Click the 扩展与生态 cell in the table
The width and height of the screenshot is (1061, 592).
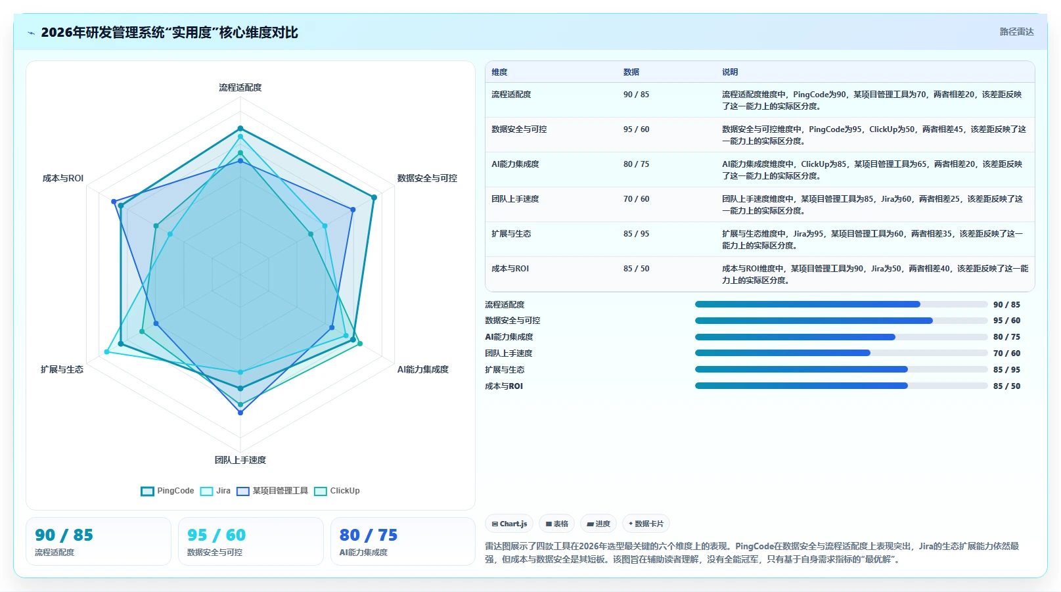(x=511, y=234)
